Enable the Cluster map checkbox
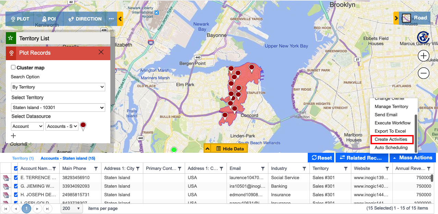This screenshot has width=438, height=214. 13,67
